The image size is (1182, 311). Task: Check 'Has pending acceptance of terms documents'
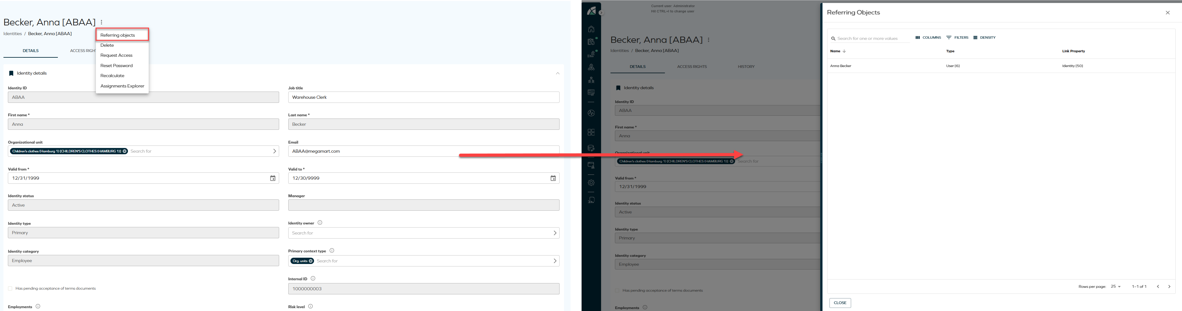point(10,288)
